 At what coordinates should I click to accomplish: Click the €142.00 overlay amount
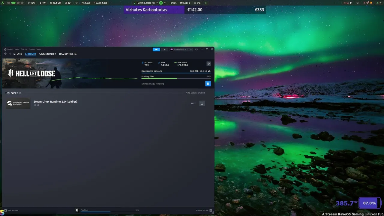pyautogui.click(x=195, y=10)
